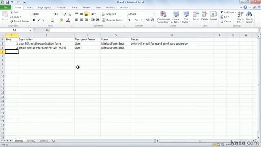Click the Borders icon
This screenshot has height=147, width=261.
[53, 20]
